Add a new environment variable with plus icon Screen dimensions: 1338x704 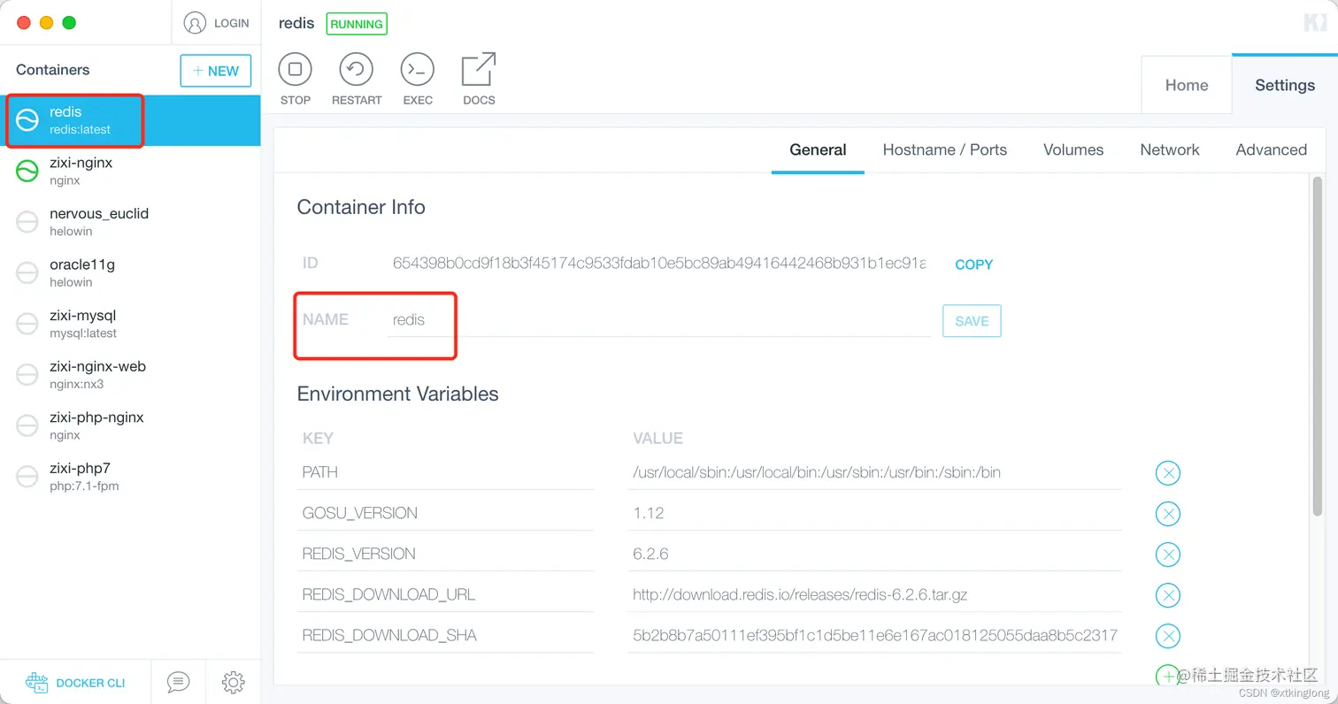[x=1168, y=676]
